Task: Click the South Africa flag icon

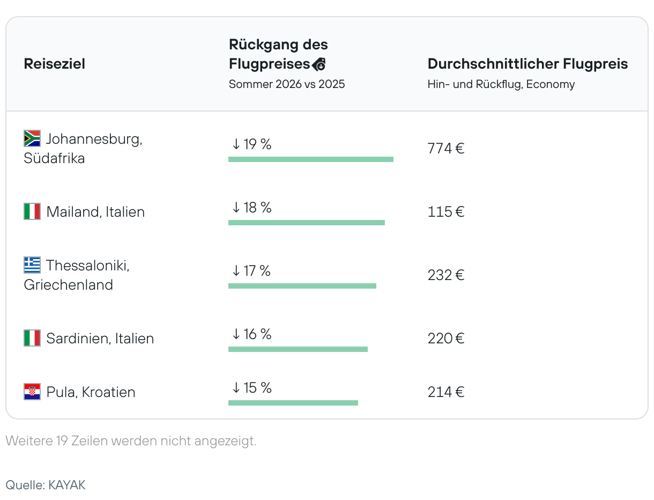Action: tap(32, 138)
